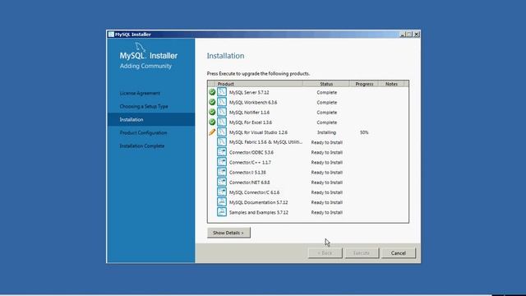
Task: Click the Connector/NET 6.9.8 product icon
Action: 222,183
